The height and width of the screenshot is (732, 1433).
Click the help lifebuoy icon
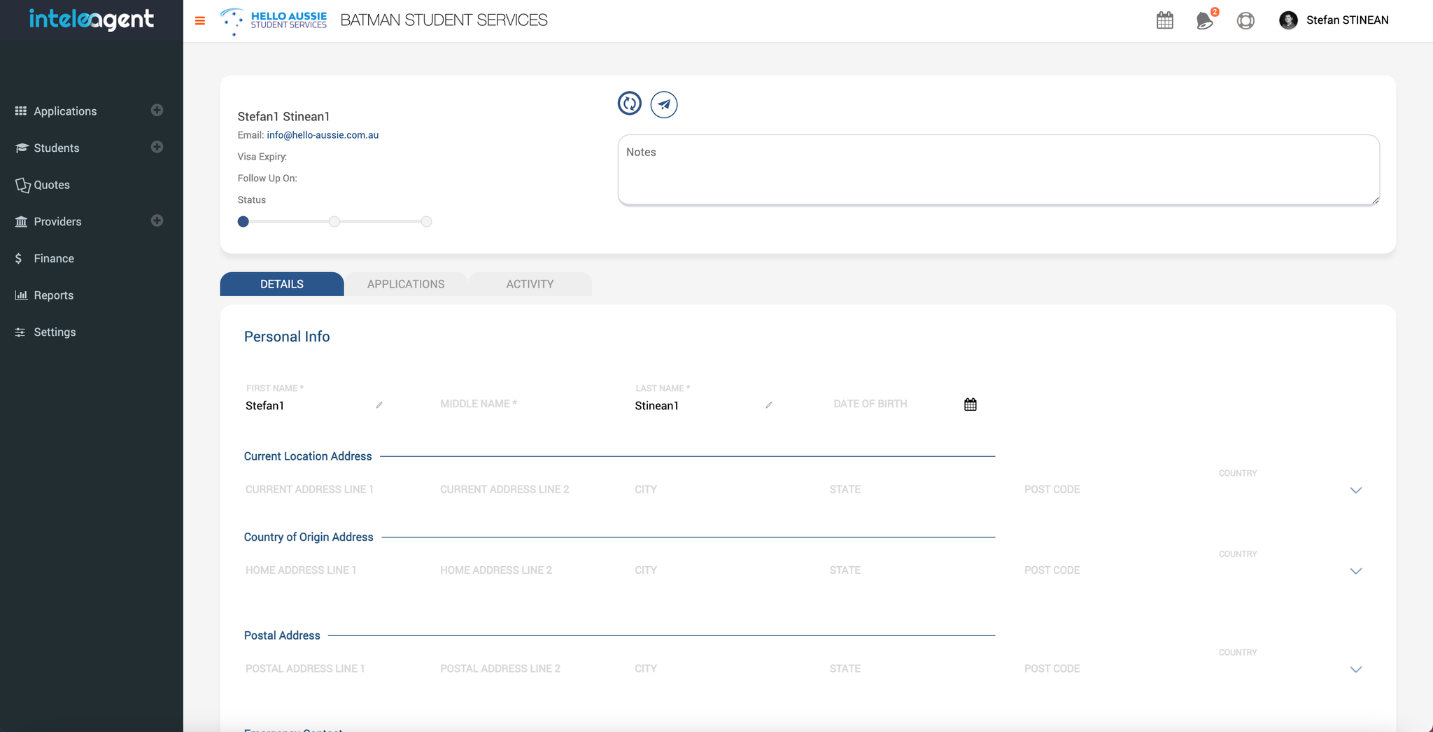click(x=1245, y=20)
